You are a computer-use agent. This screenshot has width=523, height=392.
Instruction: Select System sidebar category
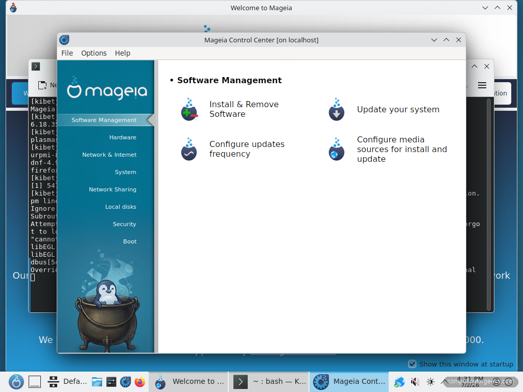tap(126, 172)
